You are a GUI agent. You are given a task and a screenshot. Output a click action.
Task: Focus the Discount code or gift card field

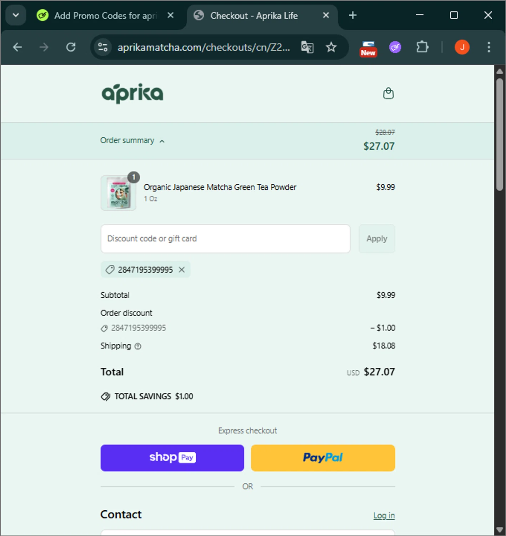tap(225, 238)
